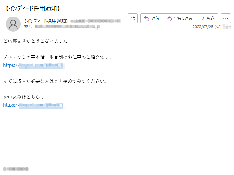Click the blue forward arrow icon

point(202,18)
